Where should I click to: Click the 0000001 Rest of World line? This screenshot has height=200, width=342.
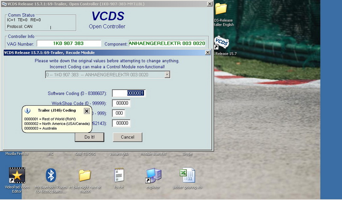click(x=50, y=119)
